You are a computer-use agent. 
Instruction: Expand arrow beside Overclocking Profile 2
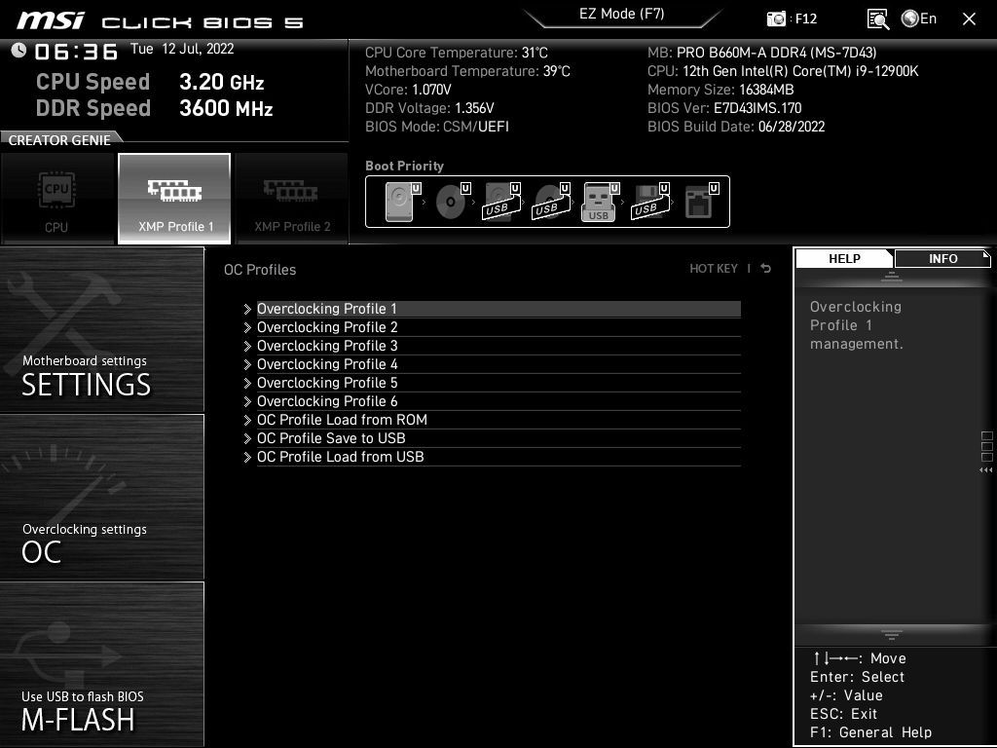pyautogui.click(x=247, y=327)
